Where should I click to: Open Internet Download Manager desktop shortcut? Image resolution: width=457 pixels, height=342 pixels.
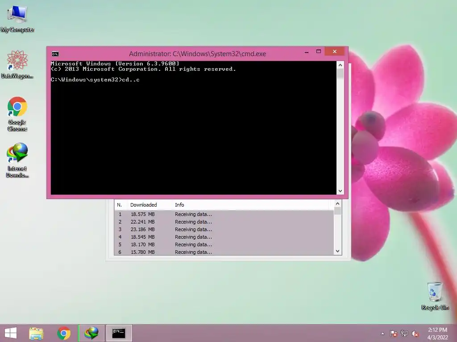(x=17, y=160)
